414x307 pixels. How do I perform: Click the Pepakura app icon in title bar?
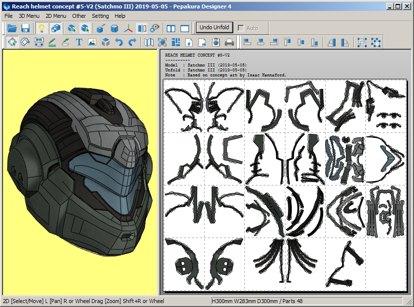tap(6, 6)
